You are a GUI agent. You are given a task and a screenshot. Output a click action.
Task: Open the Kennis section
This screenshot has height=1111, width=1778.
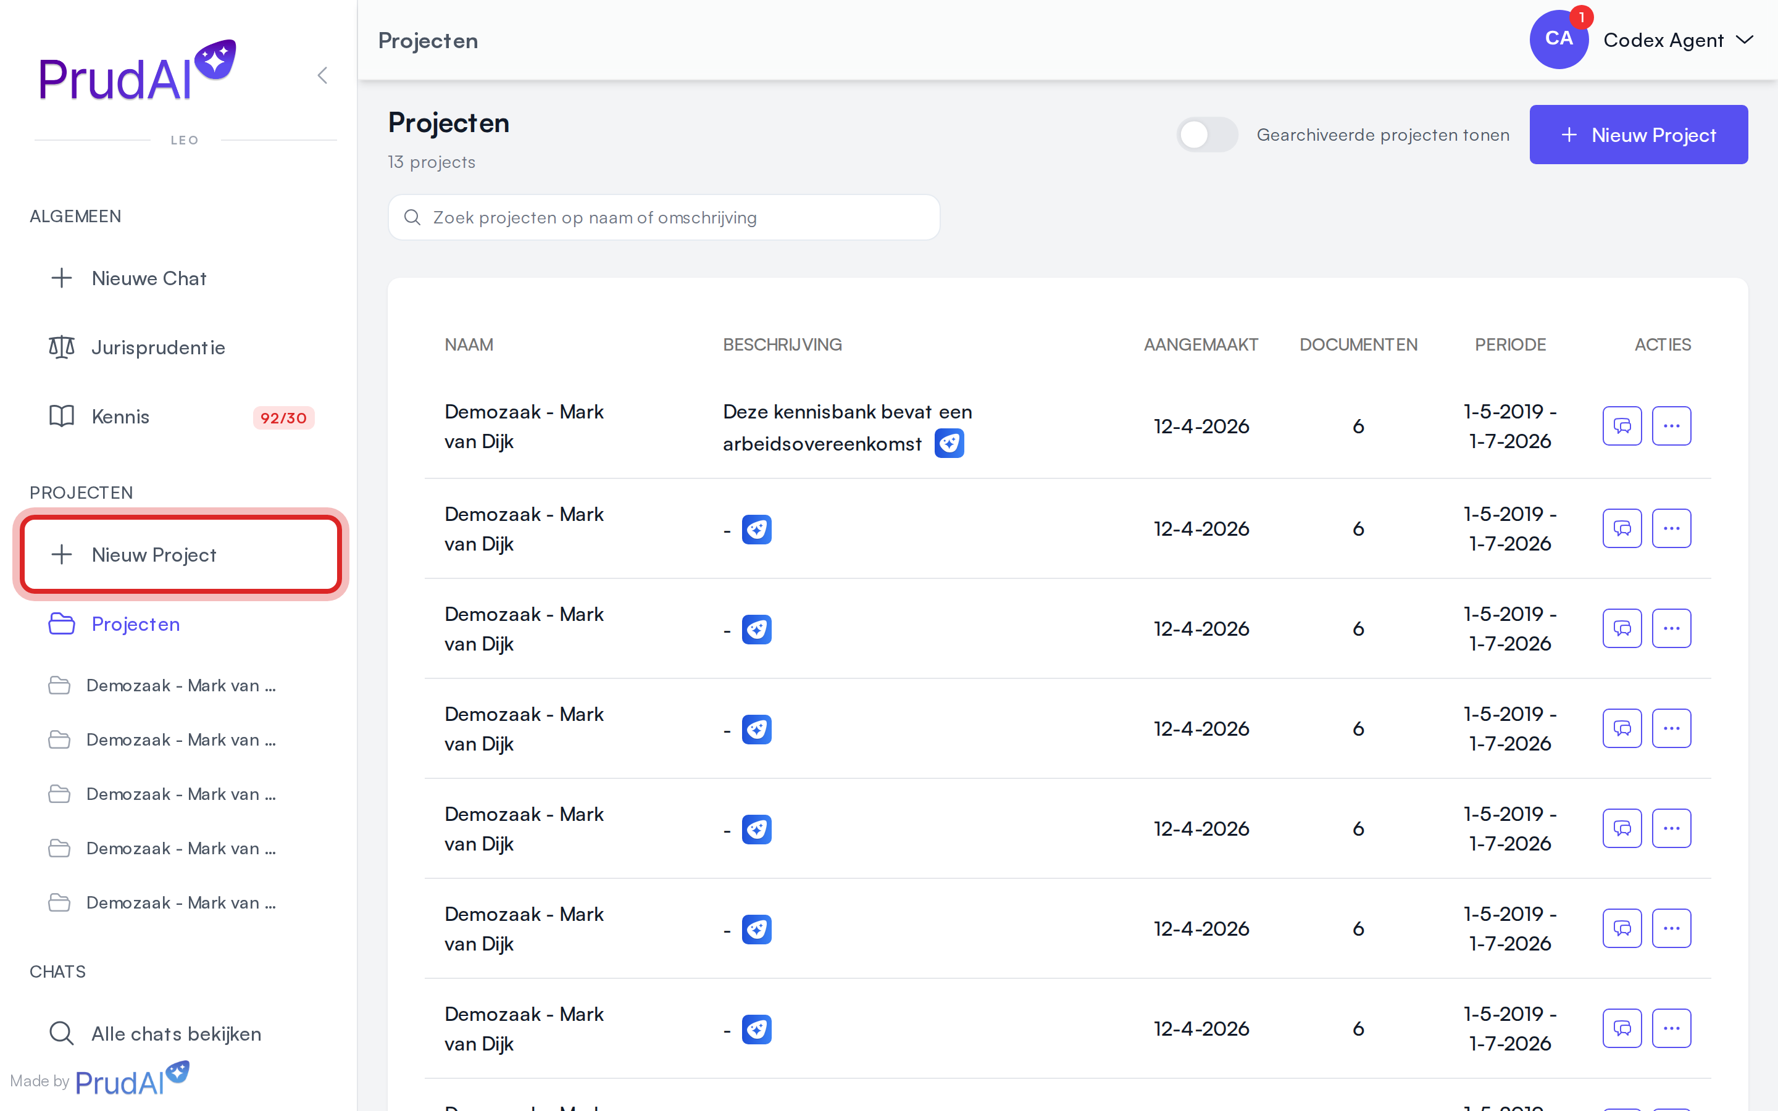click(x=181, y=417)
